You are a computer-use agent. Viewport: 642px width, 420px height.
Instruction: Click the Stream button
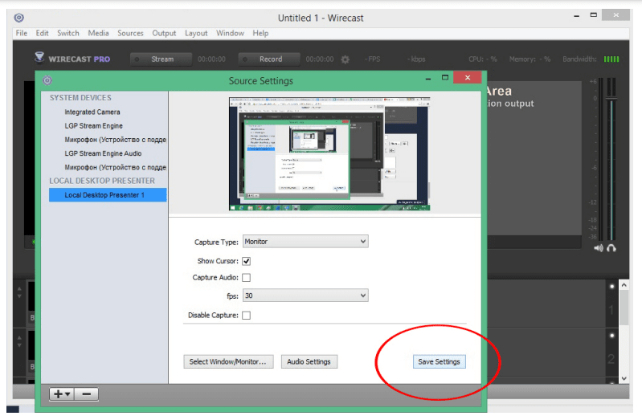pyautogui.click(x=162, y=59)
